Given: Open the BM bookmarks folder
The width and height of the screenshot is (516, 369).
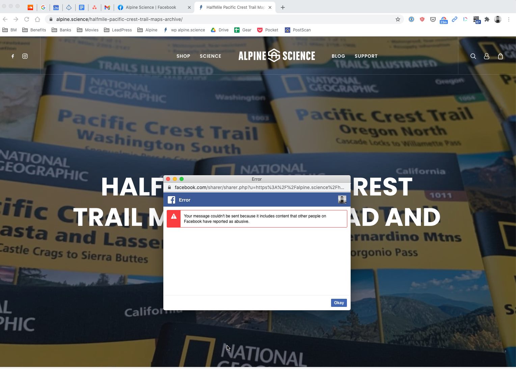Looking at the screenshot, I should tap(9, 30).
